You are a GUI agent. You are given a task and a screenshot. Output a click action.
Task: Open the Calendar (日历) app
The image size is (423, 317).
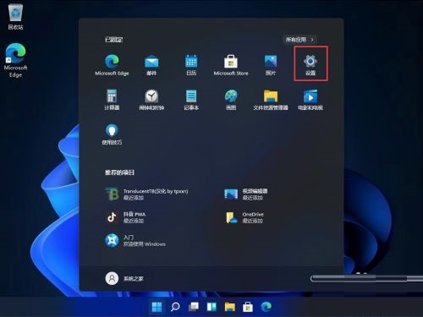click(x=191, y=65)
